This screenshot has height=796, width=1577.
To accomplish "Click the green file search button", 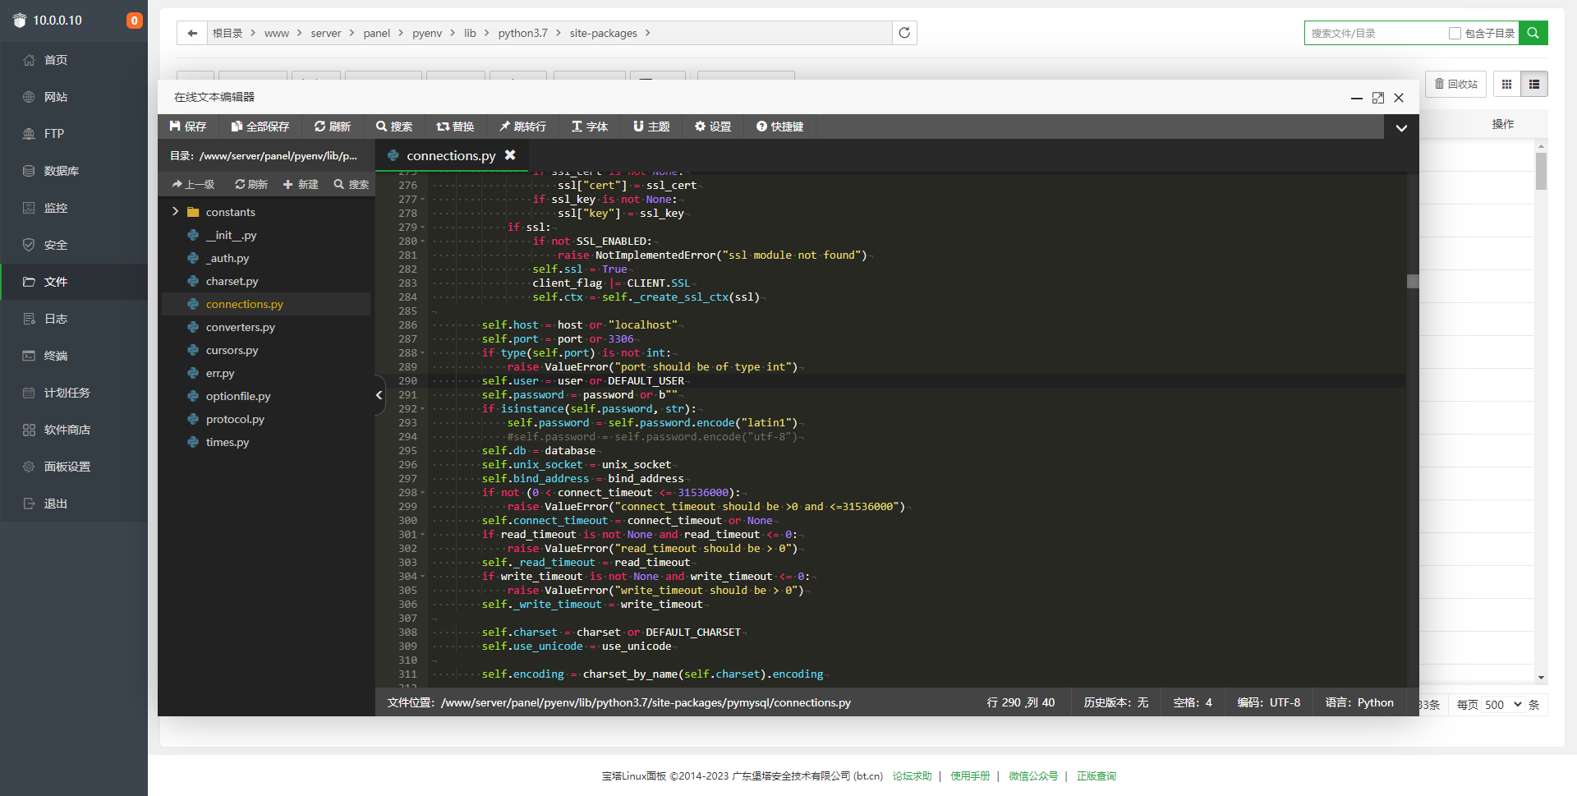I will tap(1533, 33).
